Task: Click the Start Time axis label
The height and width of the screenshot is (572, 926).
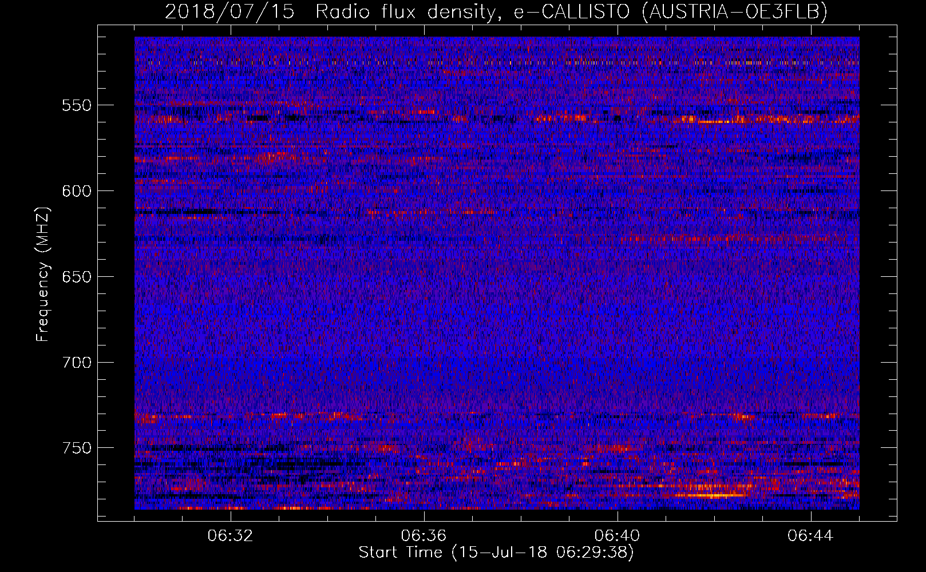Action: [496, 553]
